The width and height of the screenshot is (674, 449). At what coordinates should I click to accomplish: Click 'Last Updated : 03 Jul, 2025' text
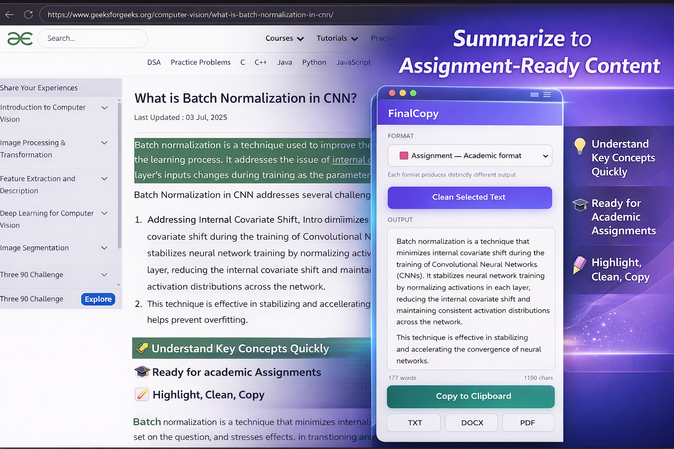pyautogui.click(x=180, y=117)
